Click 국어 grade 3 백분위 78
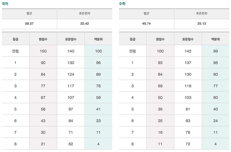 [98, 86]
